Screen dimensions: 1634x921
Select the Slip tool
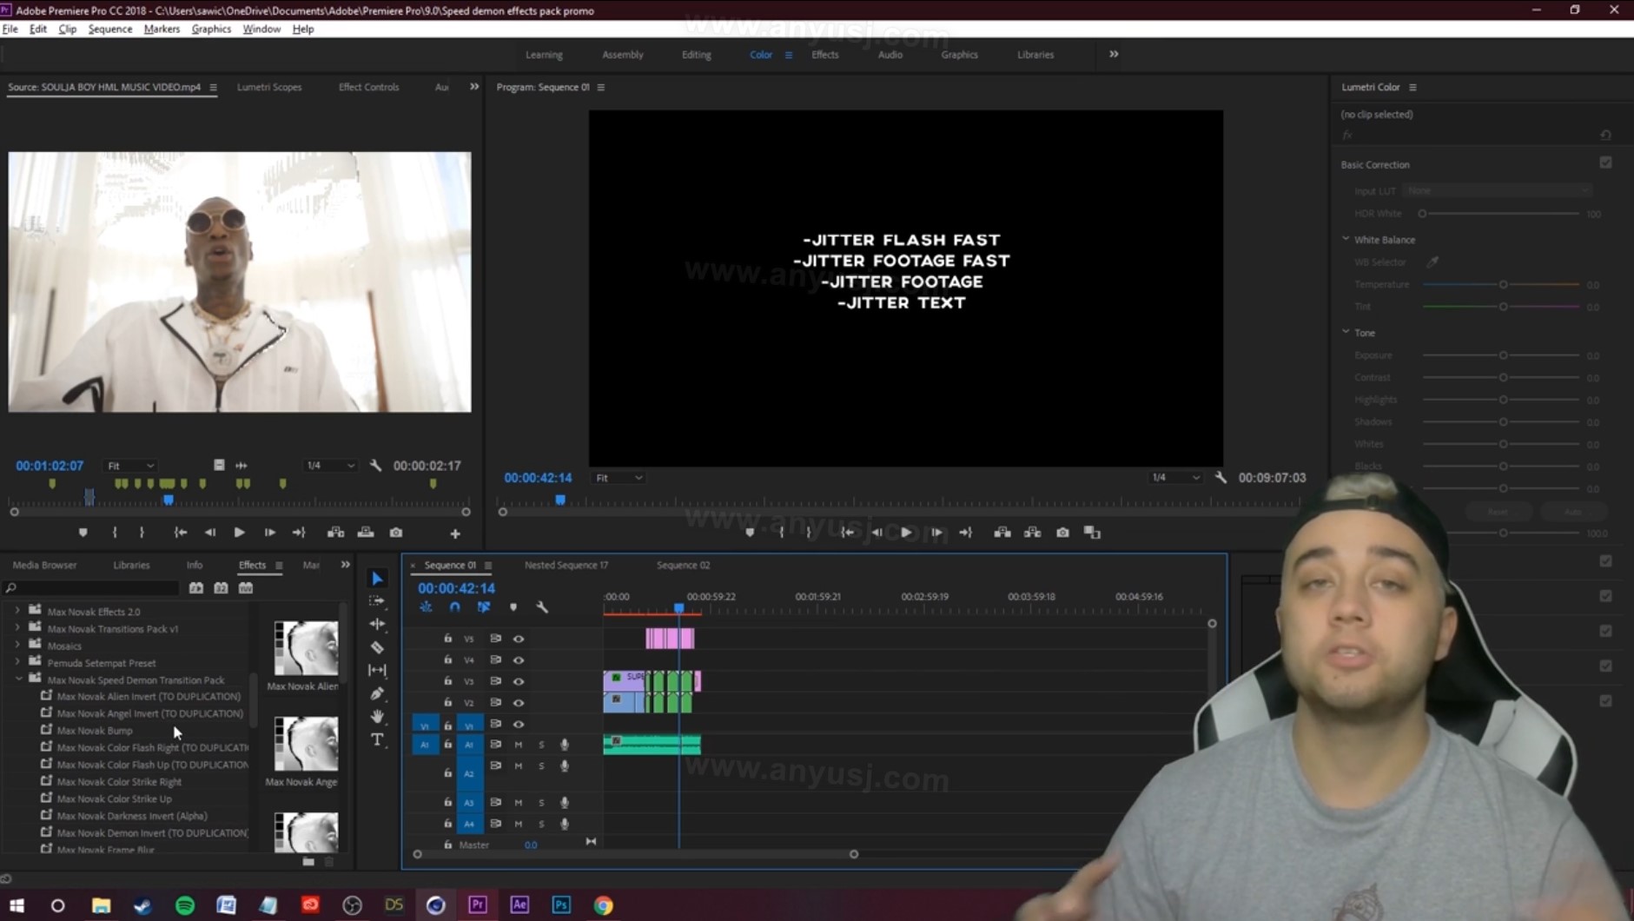(x=377, y=670)
